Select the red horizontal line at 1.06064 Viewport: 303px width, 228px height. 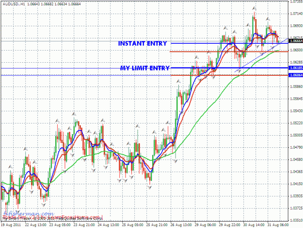(x=230, y=75)
